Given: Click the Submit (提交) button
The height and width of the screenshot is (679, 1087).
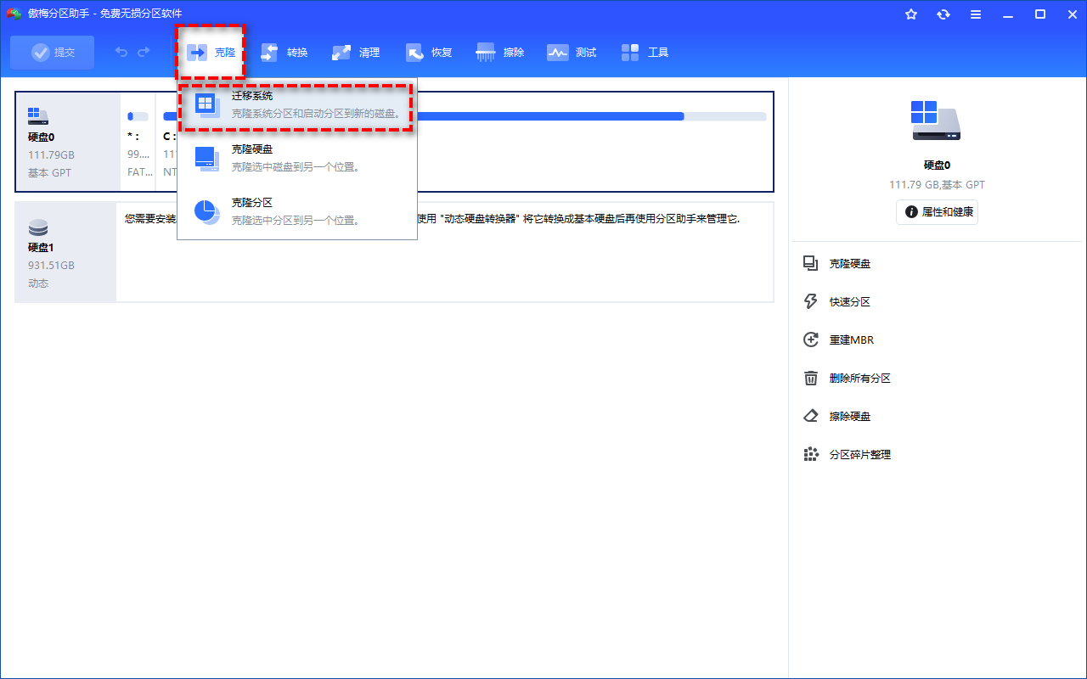Looking at the screenshot, I should [52, 52].
